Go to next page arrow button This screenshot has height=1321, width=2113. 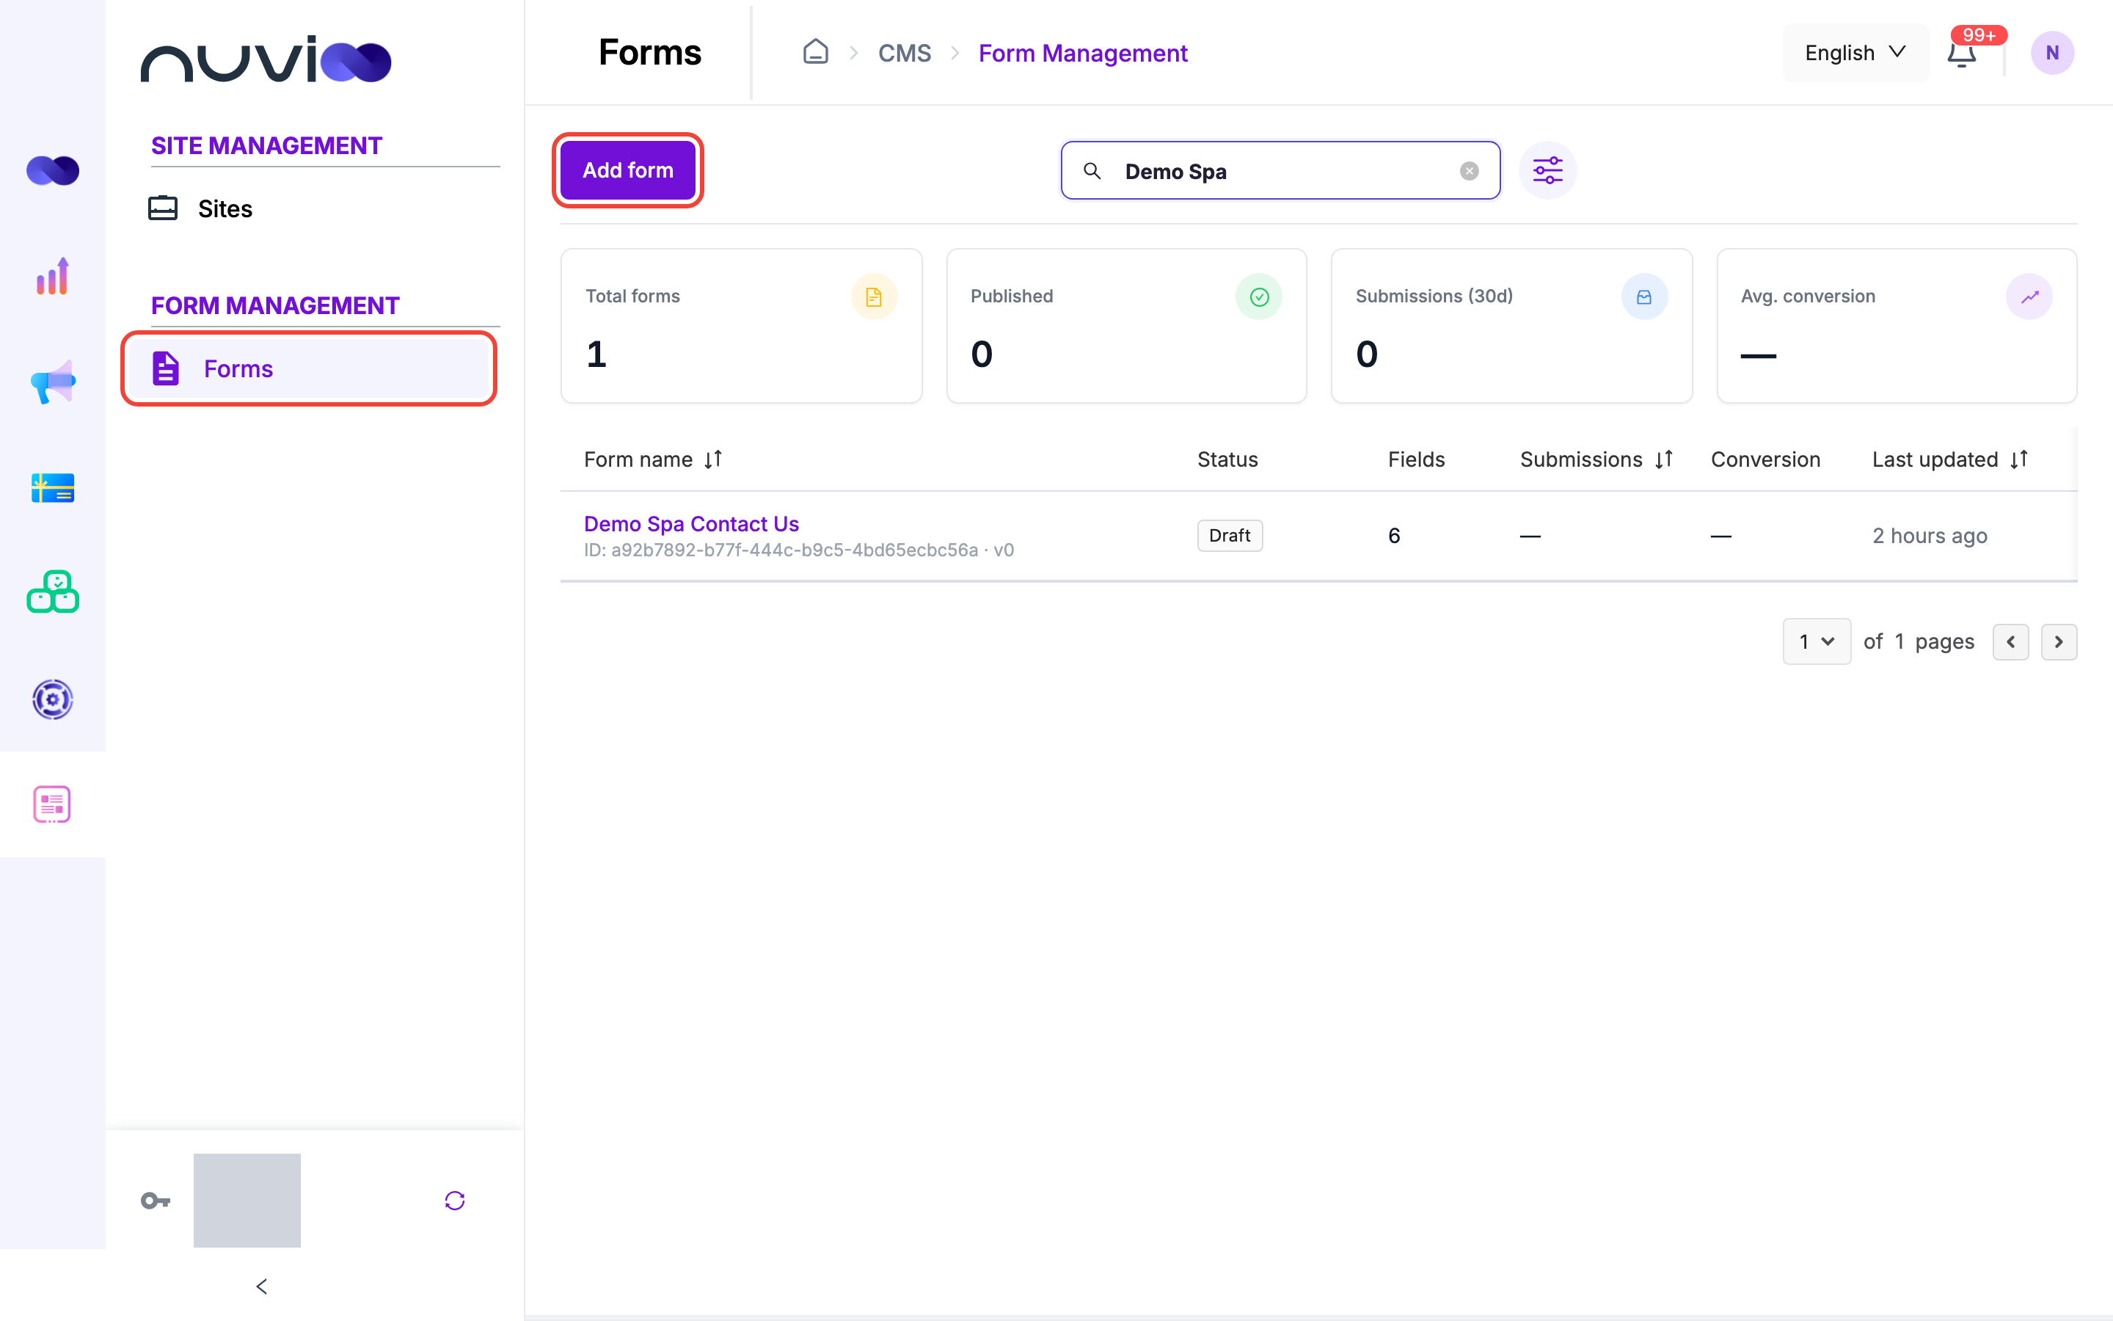coord(2059,642)
